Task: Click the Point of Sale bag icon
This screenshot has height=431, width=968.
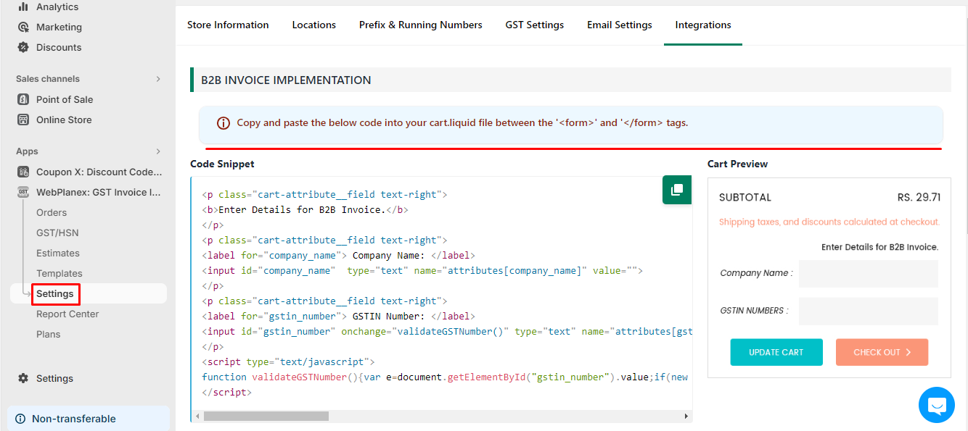Action: click(x=23, y=99)
